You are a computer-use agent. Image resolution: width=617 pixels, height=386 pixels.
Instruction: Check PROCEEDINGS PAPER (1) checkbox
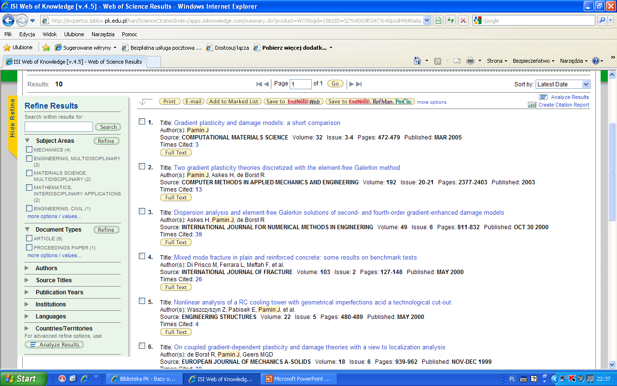coord(29,248)
